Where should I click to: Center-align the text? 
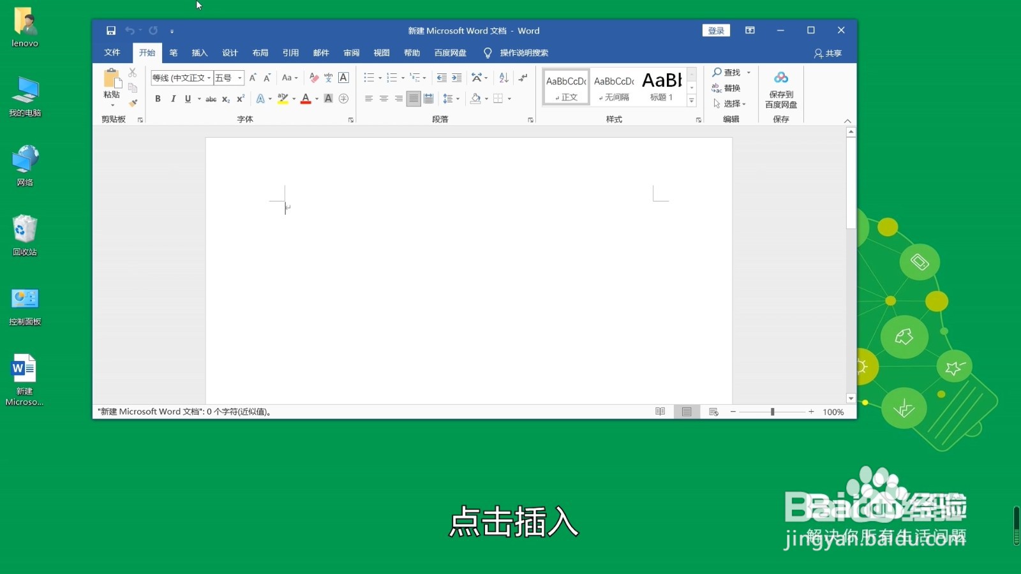384,99
